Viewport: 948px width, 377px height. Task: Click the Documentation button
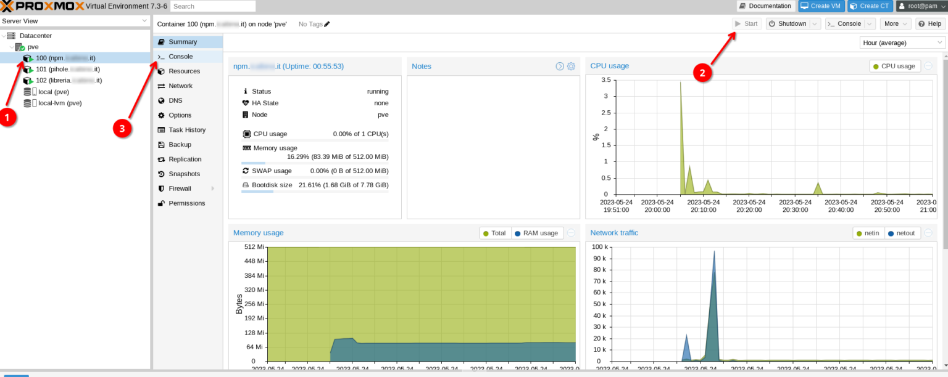point(765,6)
